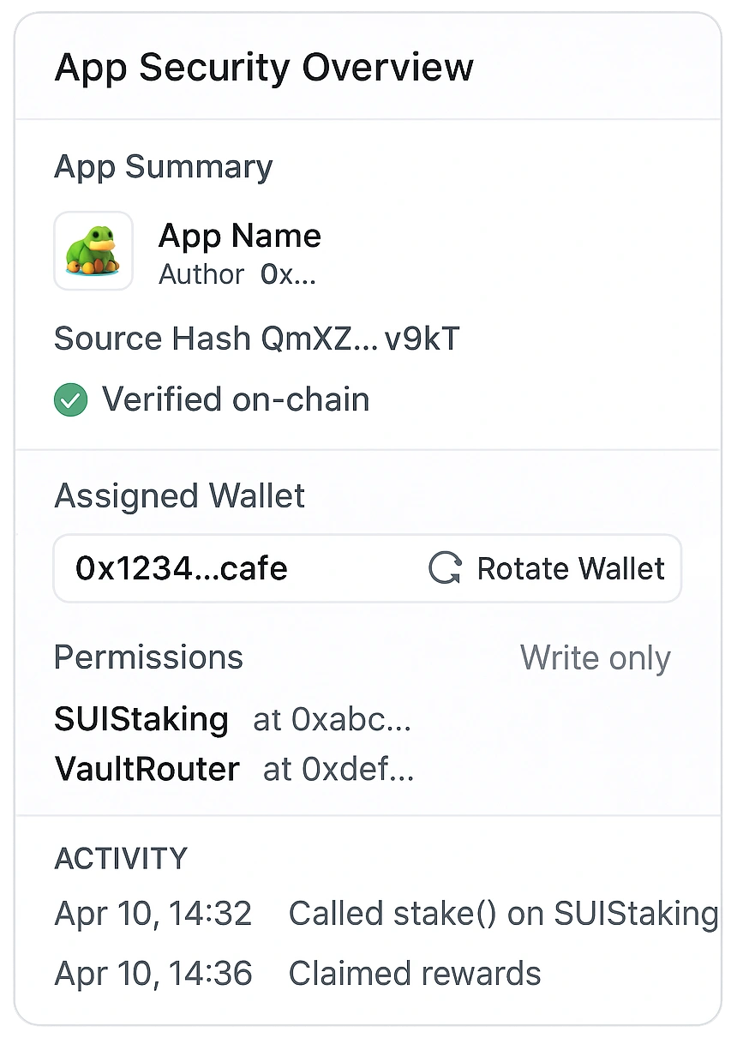Click the green verified checkmark icon

pos(70,399)
